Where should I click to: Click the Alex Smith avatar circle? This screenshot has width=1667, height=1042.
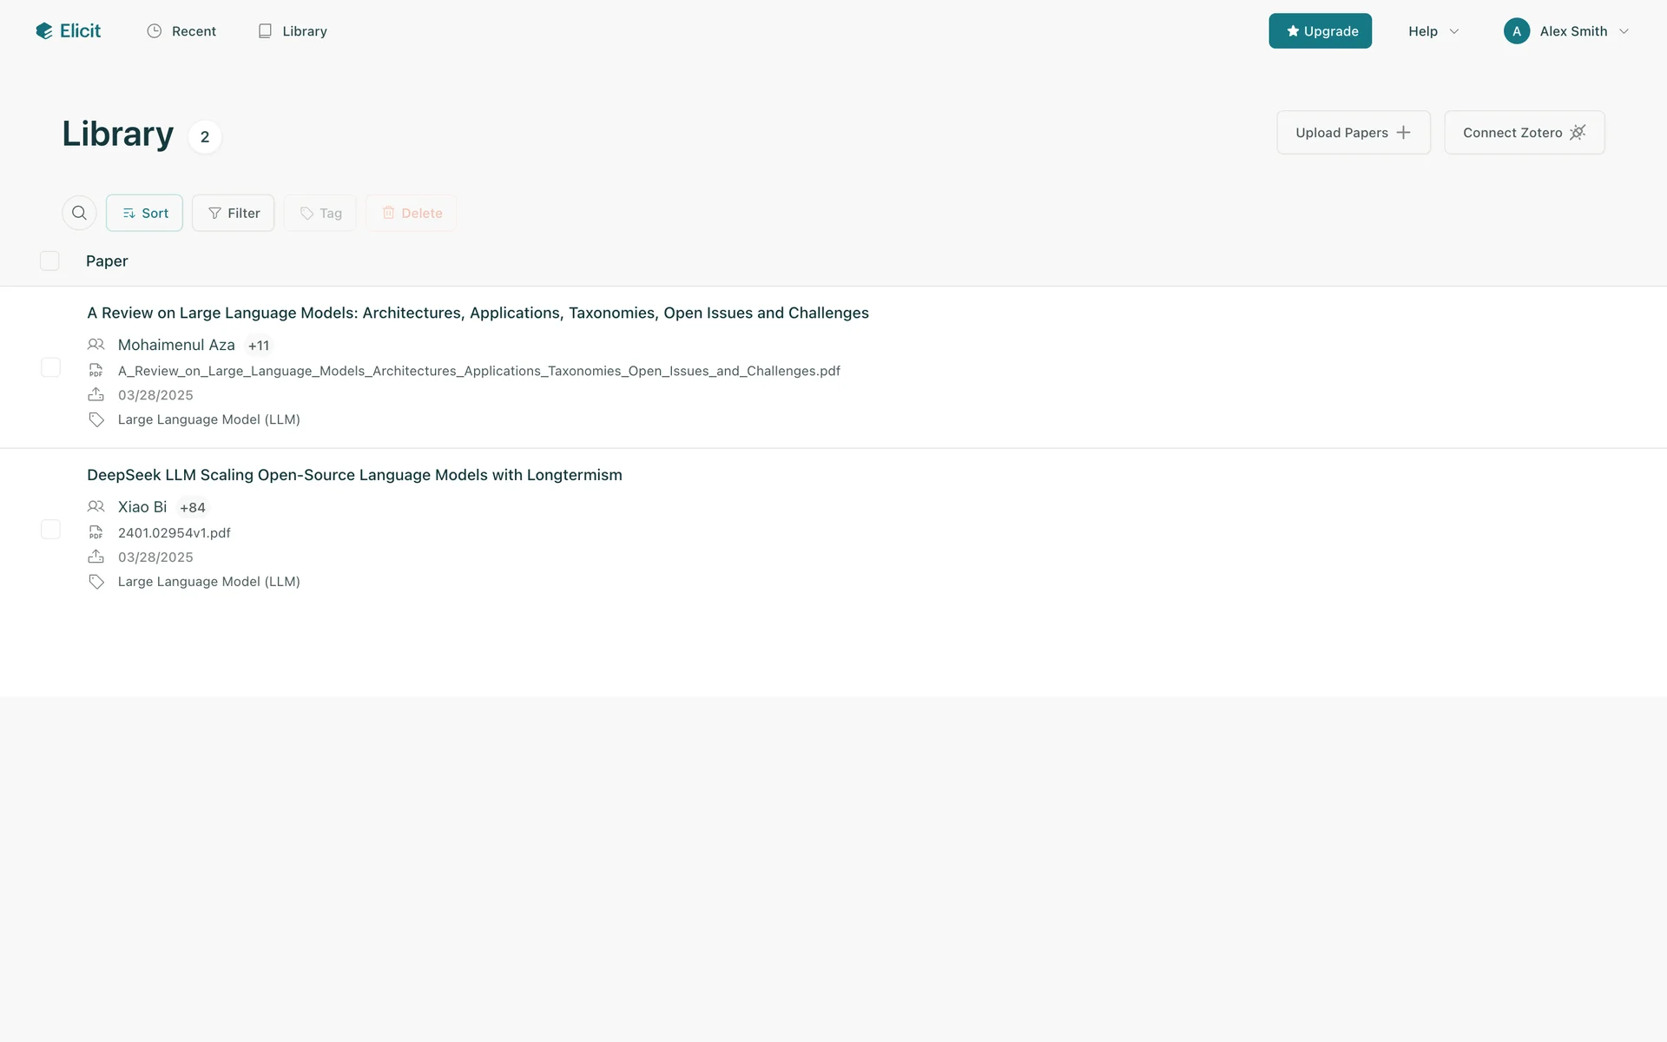click(x=1516, y=31)
